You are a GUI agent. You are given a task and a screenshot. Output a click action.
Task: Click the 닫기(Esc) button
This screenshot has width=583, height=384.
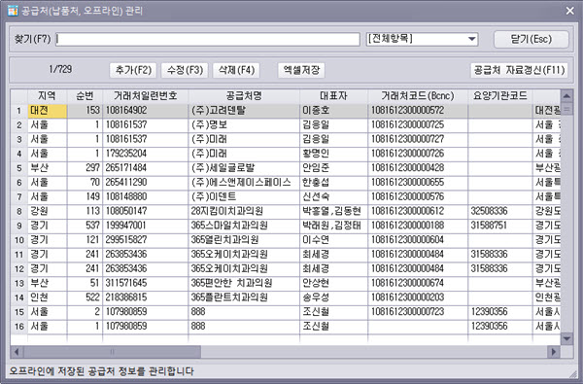pos(531,39)
